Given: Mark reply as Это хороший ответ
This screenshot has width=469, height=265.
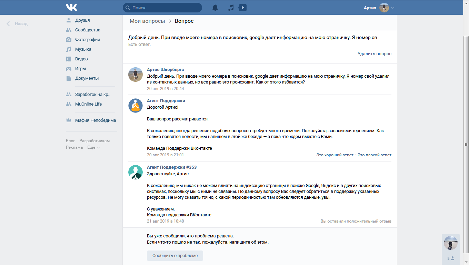Looking at the screenshot, I should [x=335, y=155].
